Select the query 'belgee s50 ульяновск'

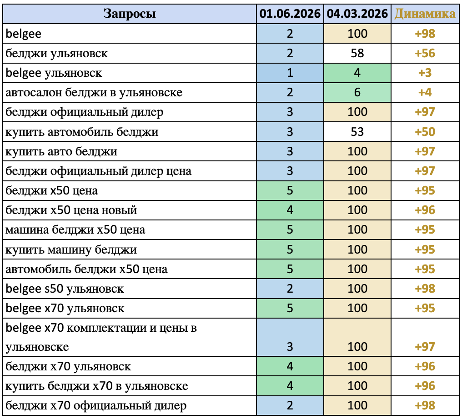(x=129, y=289)
